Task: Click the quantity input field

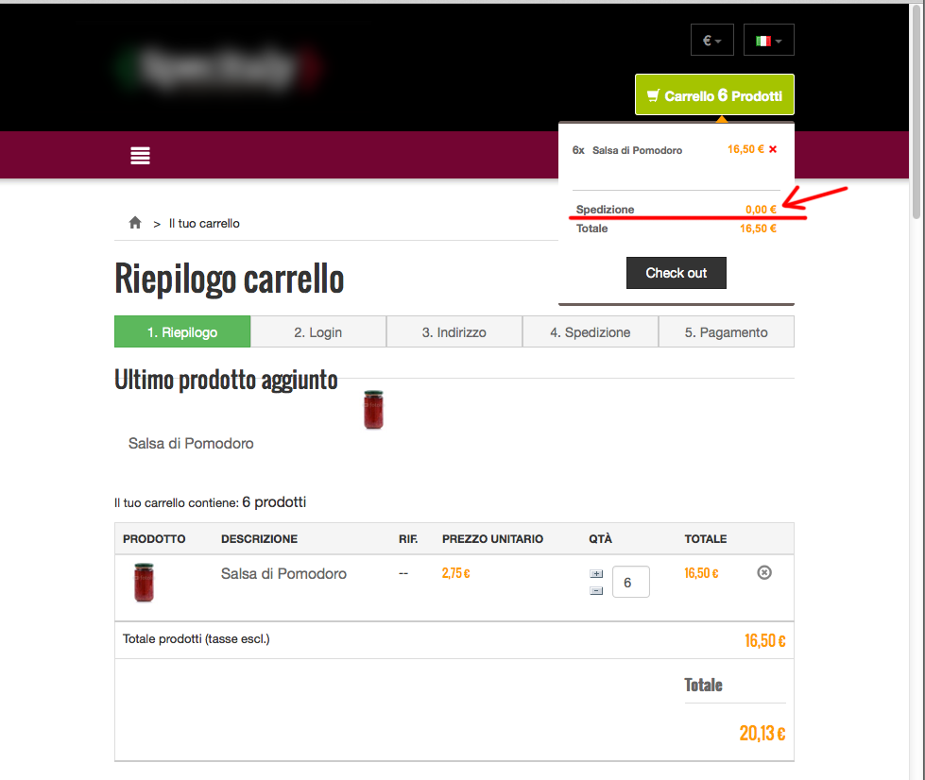Action: 630,582
